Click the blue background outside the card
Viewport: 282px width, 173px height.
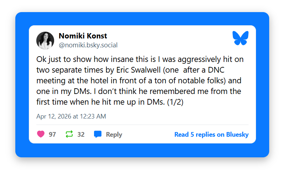click(21, 85)
